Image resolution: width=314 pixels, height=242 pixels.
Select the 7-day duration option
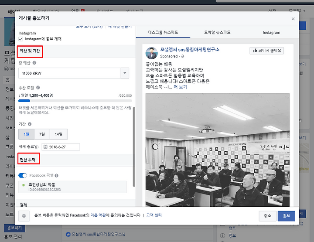click(42, 134)
